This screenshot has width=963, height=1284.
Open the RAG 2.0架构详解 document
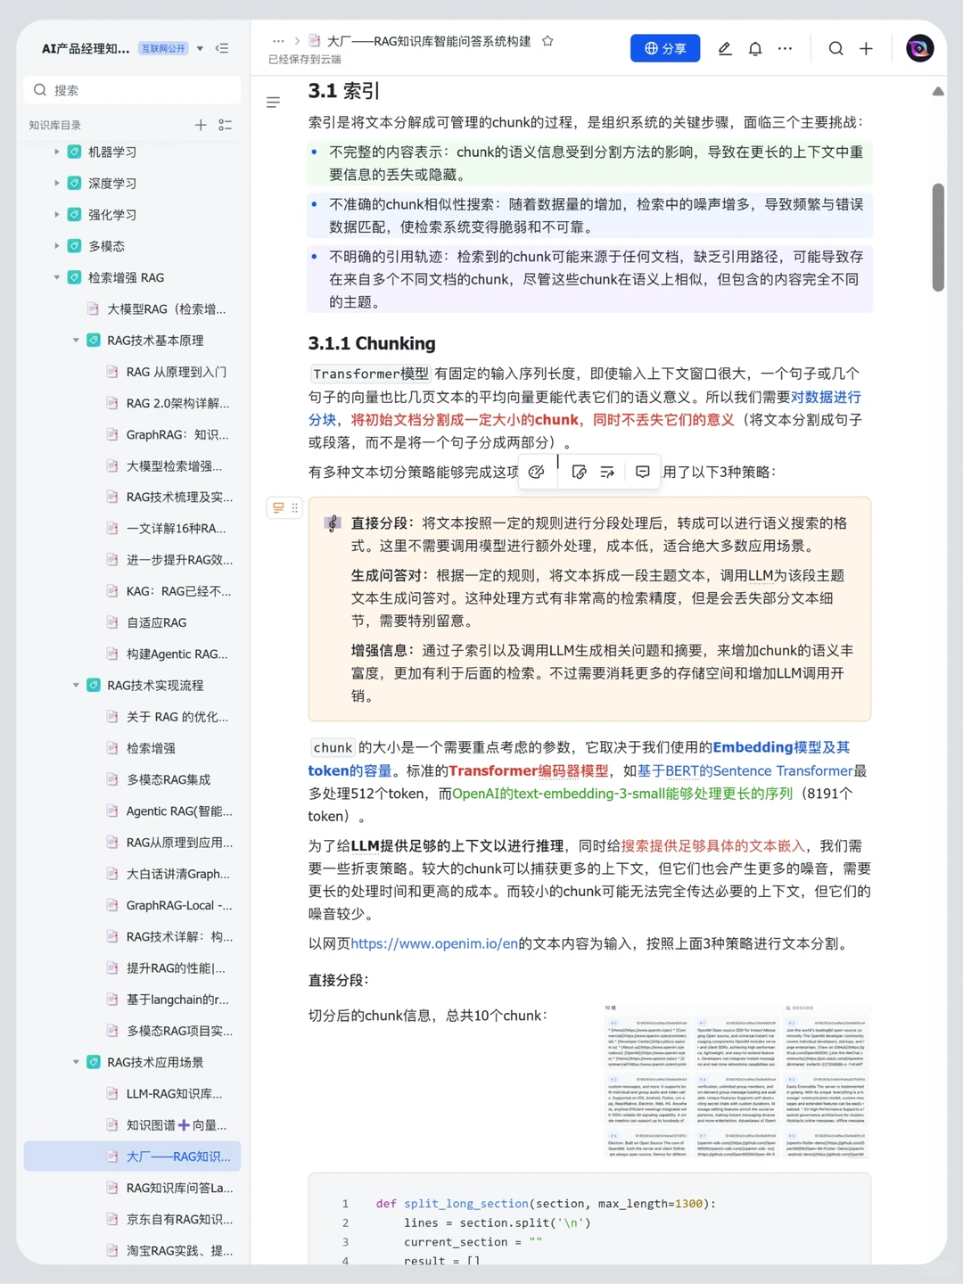(x=176, y=403)
